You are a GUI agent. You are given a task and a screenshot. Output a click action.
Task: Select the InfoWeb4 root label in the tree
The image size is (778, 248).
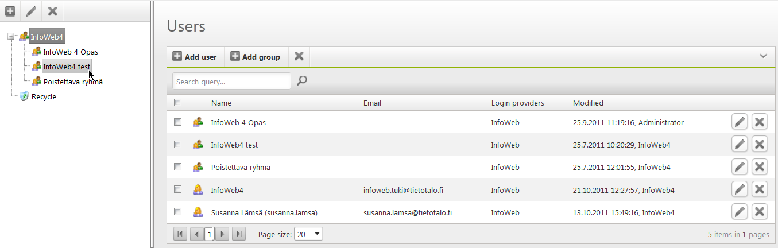coord(47,37)
